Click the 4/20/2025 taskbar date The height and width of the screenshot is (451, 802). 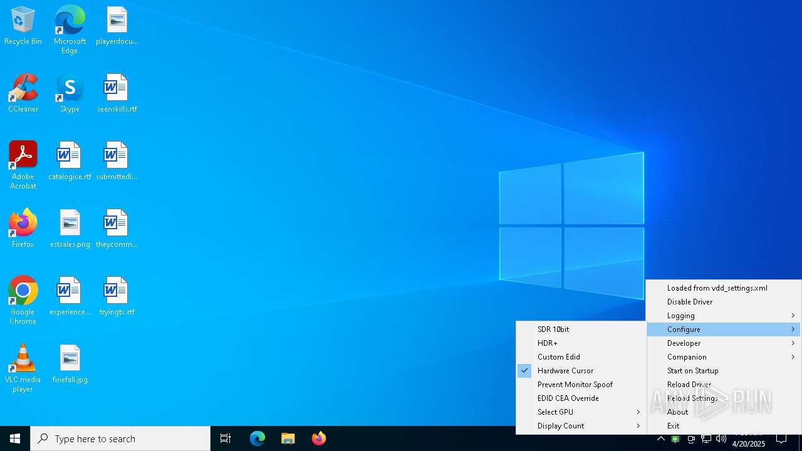pyautogui.click(x=749, y=444)
